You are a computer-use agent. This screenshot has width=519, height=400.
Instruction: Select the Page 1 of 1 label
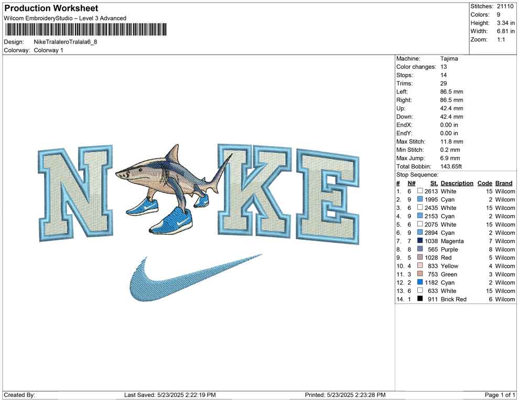click(x=500, y=395)
